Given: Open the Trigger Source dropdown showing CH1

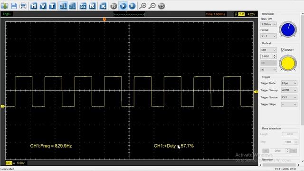Looking at the screenshot, I should click(289, 97).
